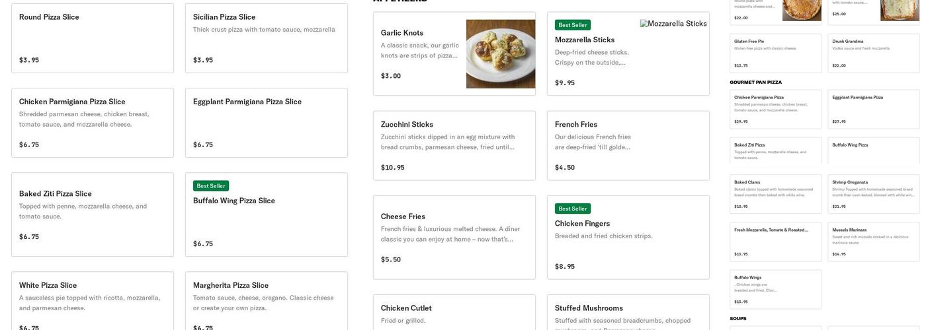
Task: Select the Cheese Fries card
Action: pyautogui.click(x=454, y=237)
